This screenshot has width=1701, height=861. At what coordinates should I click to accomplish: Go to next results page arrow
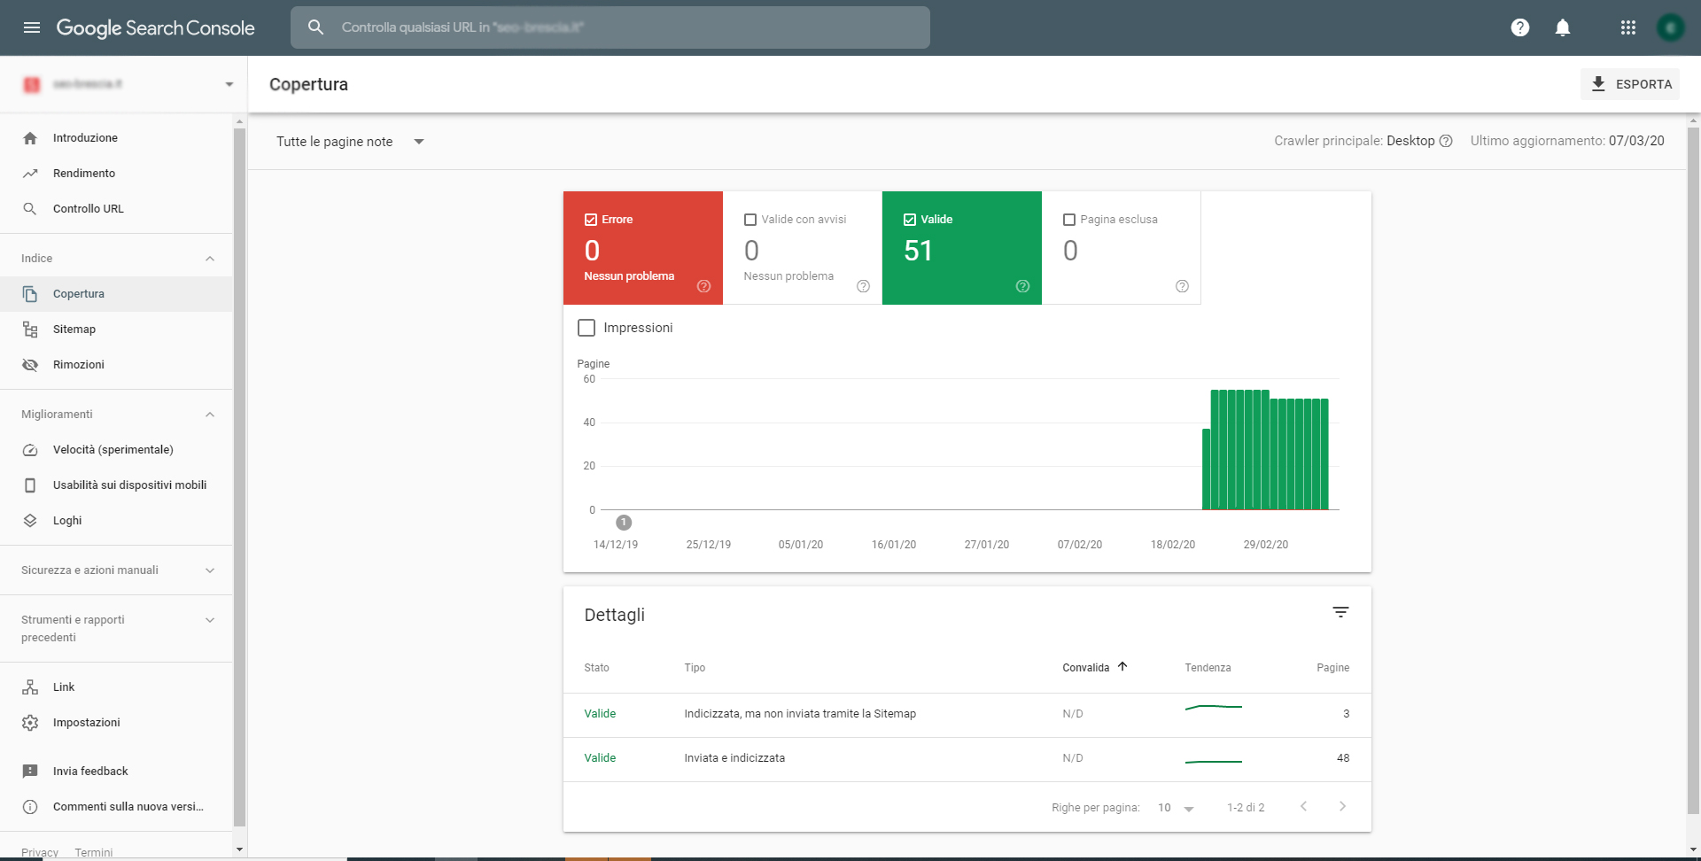coord(1343,806)
